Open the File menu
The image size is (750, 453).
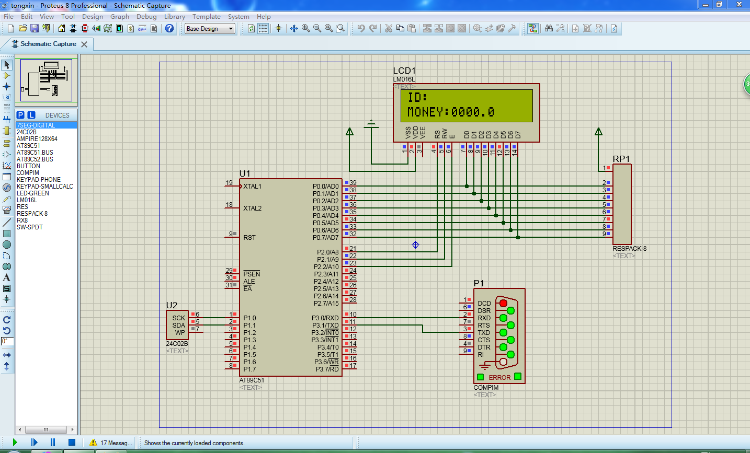[x=9, y=16]
